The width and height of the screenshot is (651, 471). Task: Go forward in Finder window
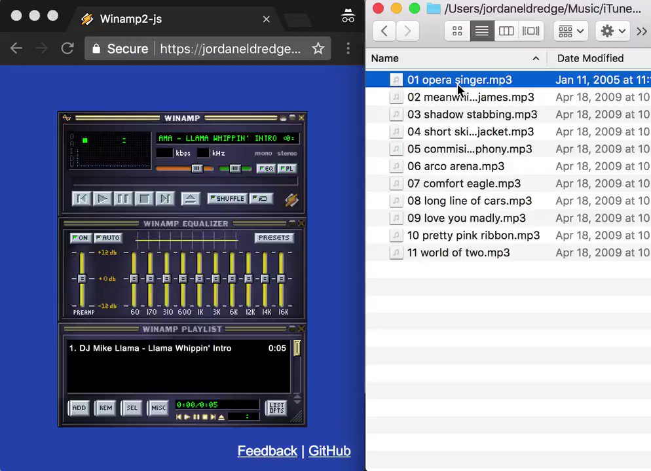coord(408,31)
